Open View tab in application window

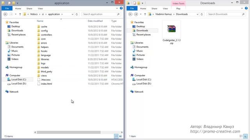click(x=40, y=9)
